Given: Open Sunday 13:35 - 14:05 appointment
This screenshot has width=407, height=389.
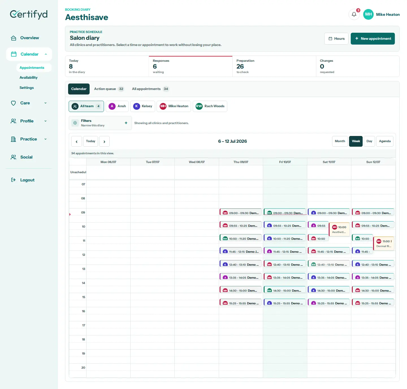Looking at the screenshot, I should click(373, 276).
